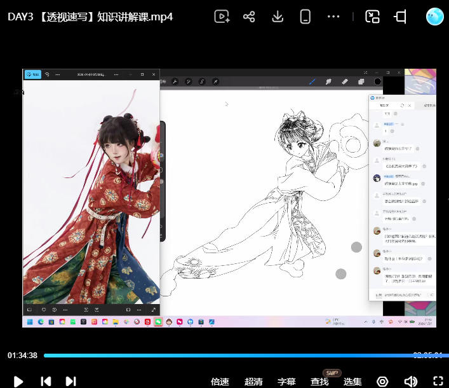The width and height of the screenshot is (449, 388).
Task: Toggle picture-in-picture mini window icon
Action: tap(373, 17)
